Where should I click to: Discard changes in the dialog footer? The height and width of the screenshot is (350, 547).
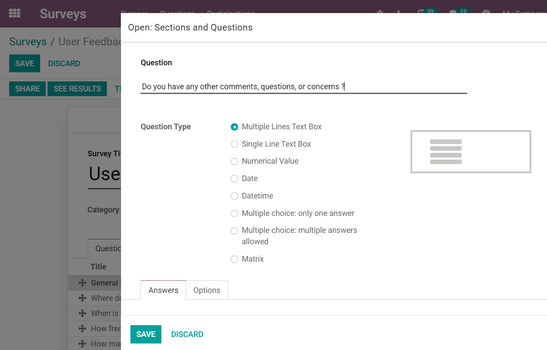point(187,334)
